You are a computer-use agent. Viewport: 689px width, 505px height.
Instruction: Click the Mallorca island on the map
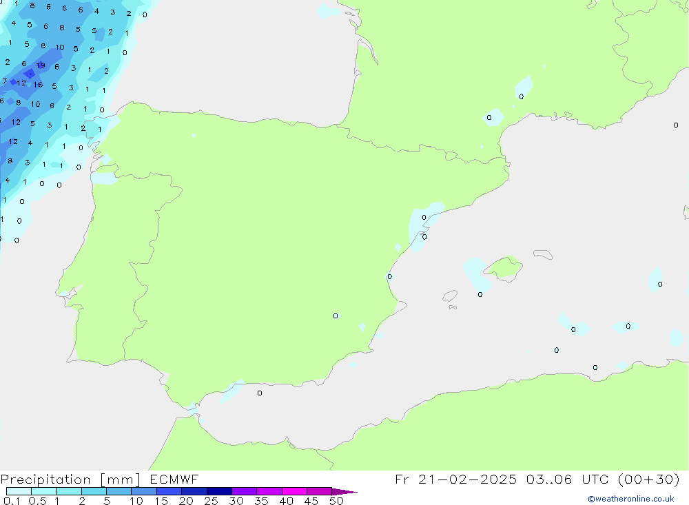(x=504, y=267)
